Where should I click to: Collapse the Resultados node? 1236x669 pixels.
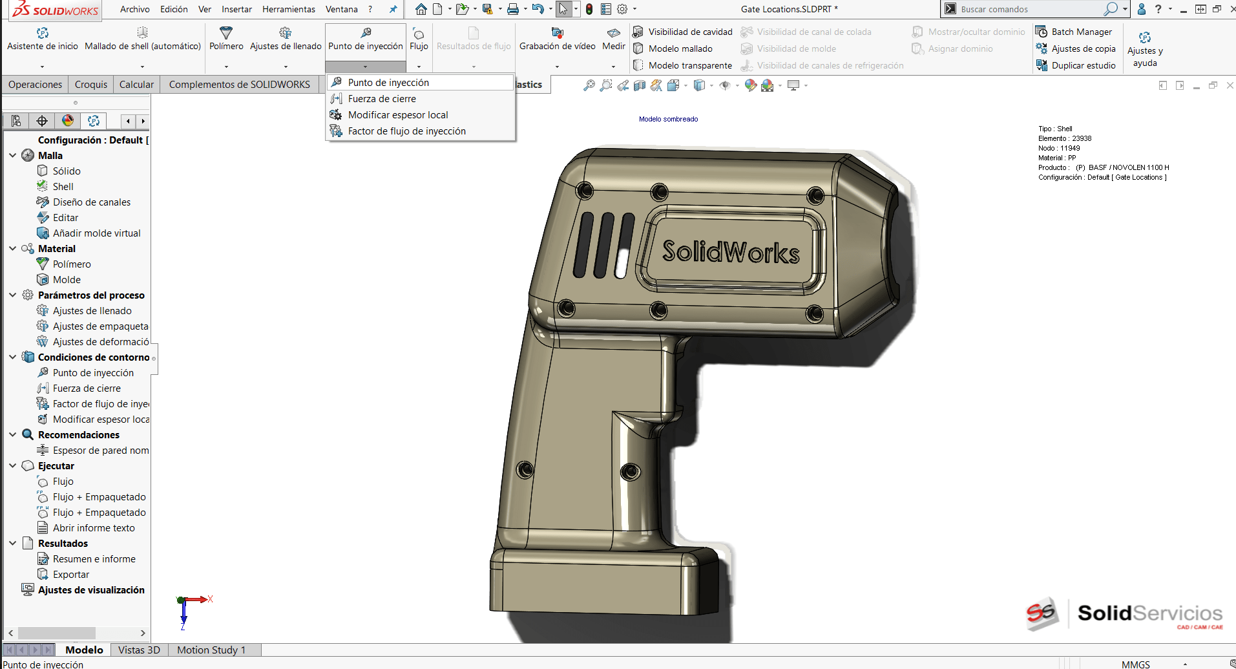pos(12,544)
